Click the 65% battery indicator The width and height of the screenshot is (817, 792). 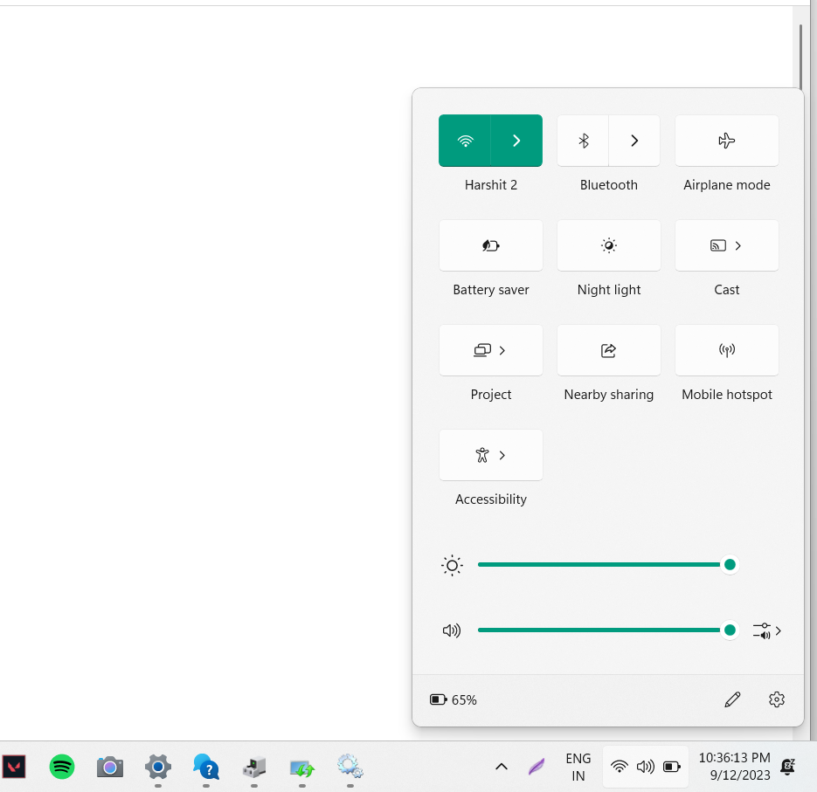(x=454, y=699)
